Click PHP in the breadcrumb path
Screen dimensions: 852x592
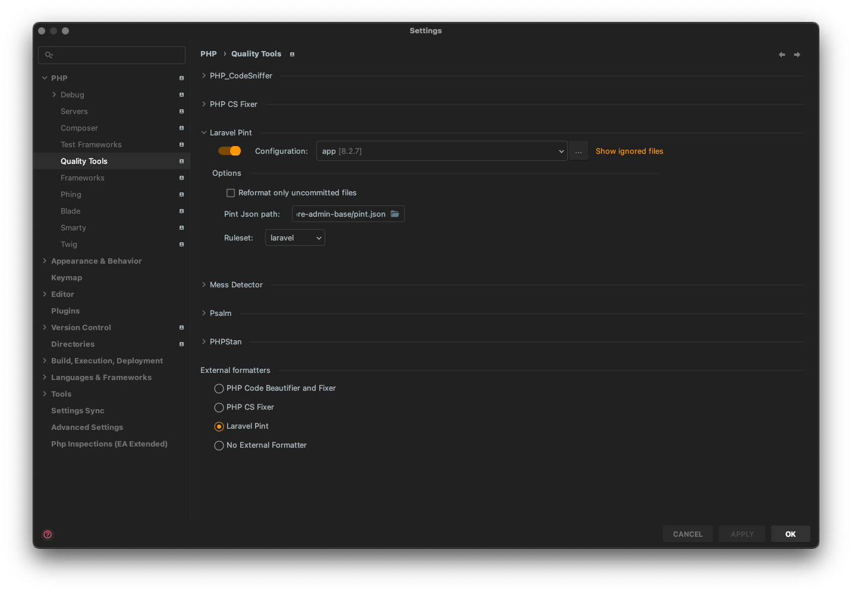tap(209, 53)
